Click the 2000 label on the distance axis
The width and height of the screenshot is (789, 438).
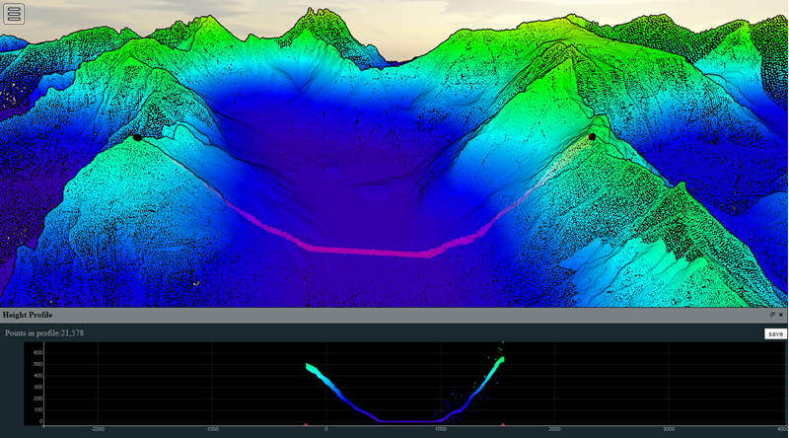(x=554, y=429)
